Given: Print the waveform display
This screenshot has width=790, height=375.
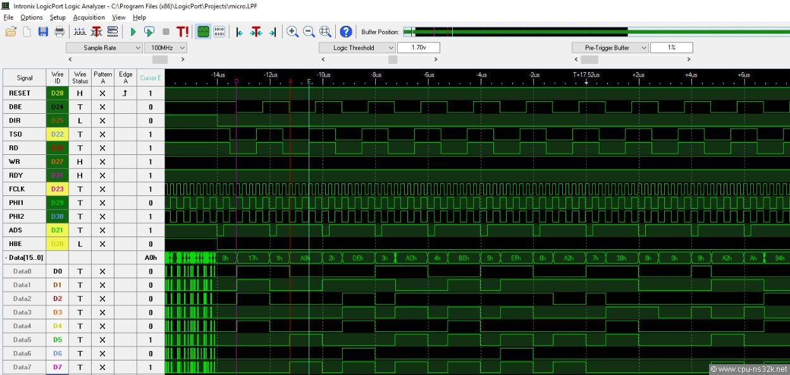Looking at the screenshot, I should coord(59,32).
